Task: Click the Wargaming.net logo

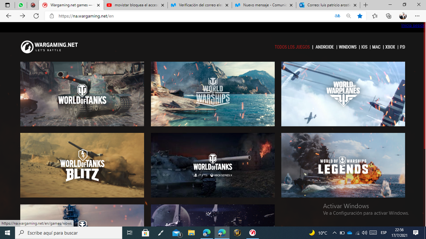Action: 49,47
